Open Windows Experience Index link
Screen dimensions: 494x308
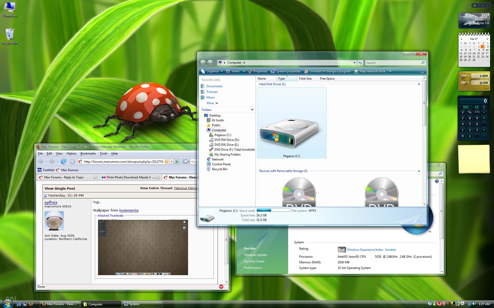point(371,250)
